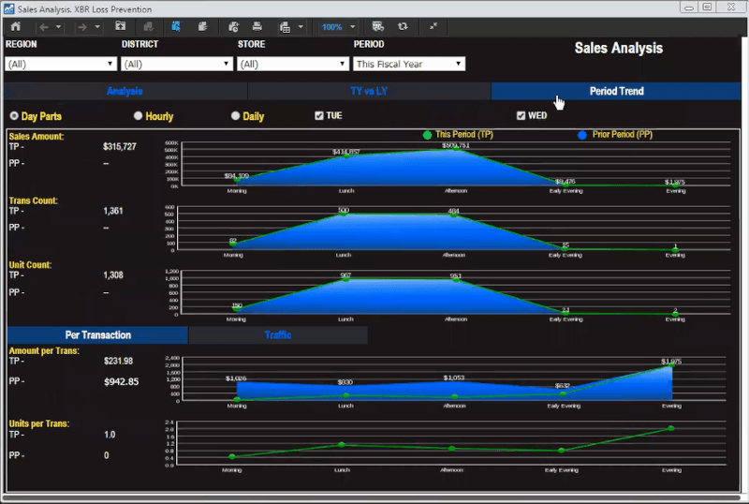Open the Forward history dropdown arrow

pyautogui.click(x=97, y=27)
